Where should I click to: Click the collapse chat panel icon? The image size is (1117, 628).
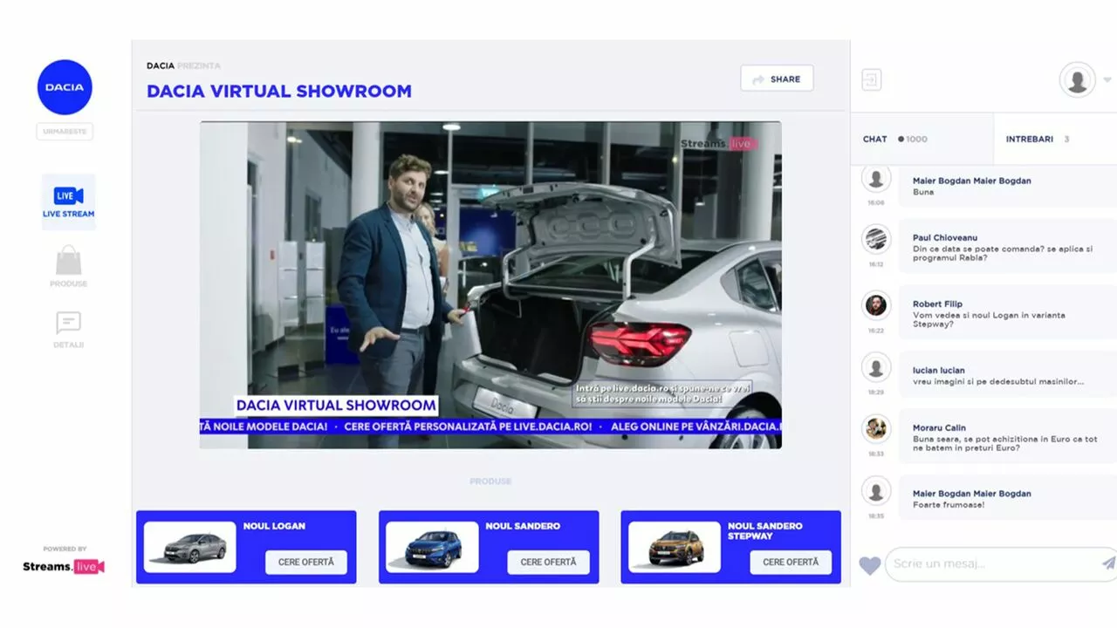coord(871,79)
